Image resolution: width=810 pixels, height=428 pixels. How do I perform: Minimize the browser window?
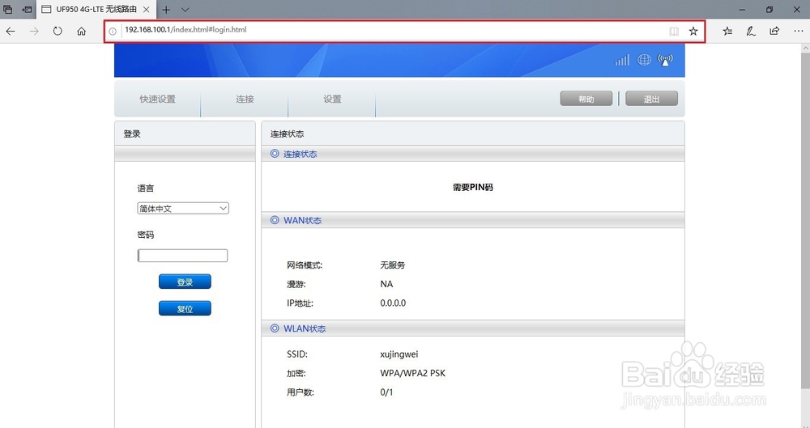click(742, 9)
